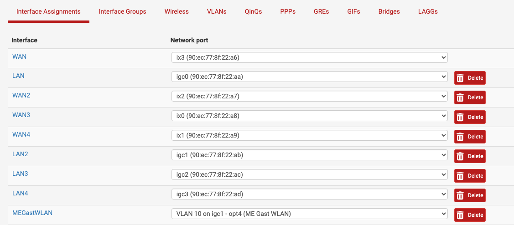Open the WAN interface link
Viewport: 514px width, 225px height.
[19, 56]
